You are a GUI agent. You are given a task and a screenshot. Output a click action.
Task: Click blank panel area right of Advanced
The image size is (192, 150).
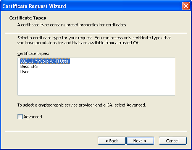coord(108,117)
